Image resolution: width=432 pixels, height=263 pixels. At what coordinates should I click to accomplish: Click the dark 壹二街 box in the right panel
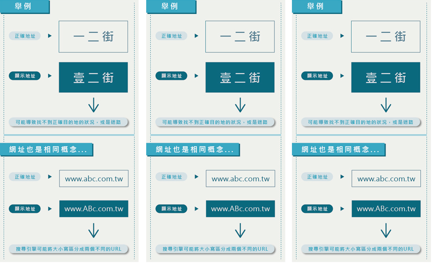pyautogui.click(x=385, y=77)
